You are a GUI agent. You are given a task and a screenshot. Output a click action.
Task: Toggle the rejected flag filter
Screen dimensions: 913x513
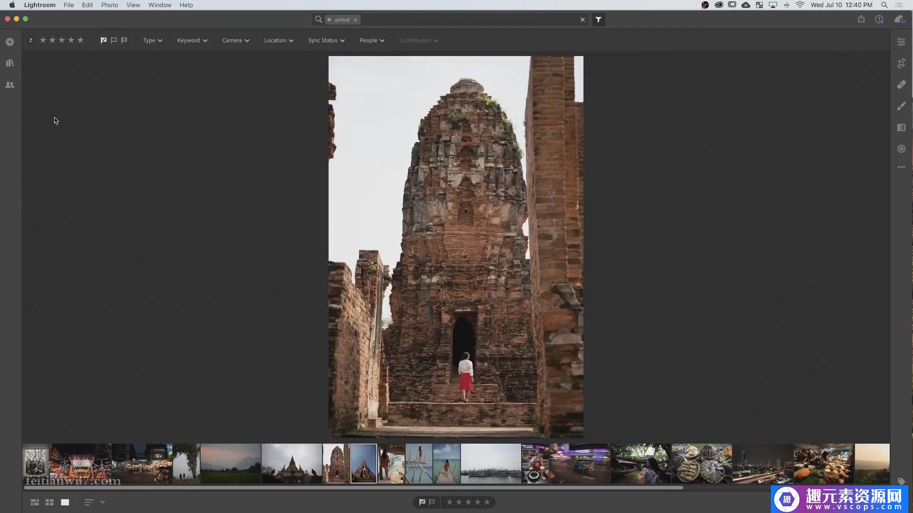tap(124, 40)
